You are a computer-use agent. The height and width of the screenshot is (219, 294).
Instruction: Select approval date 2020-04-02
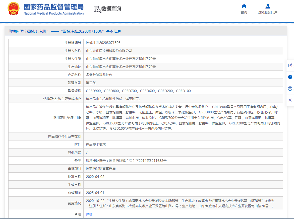coord(95,177)
